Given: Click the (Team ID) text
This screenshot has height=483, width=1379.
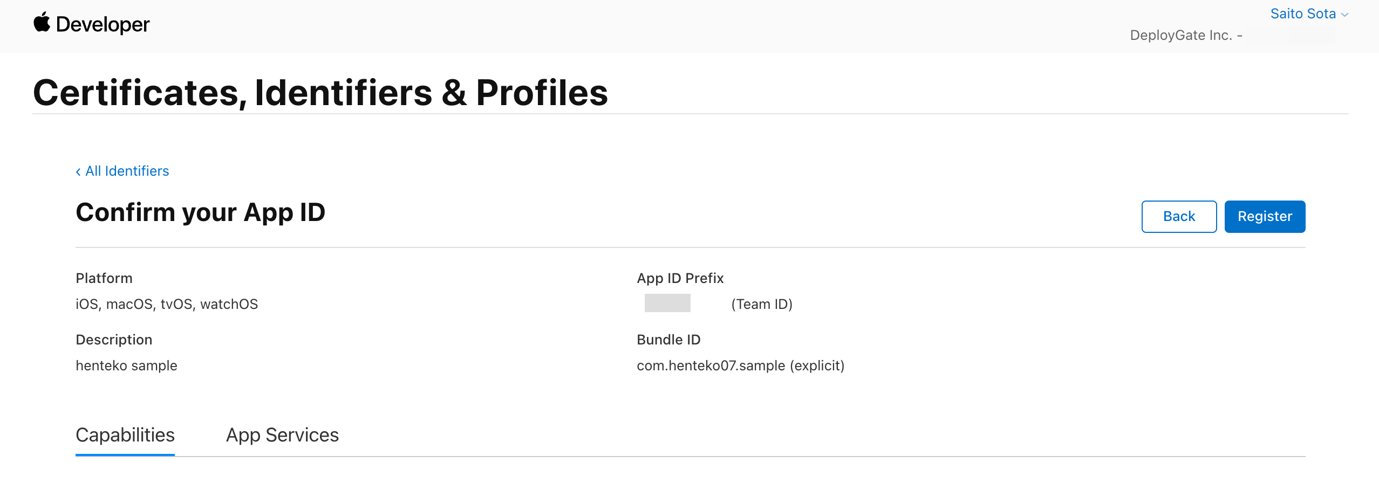Looking at the screenshot, I should [761, 303].
